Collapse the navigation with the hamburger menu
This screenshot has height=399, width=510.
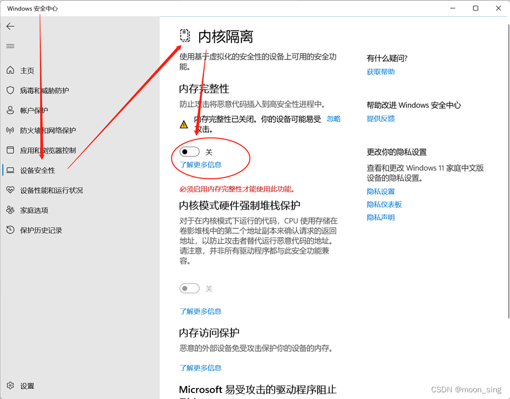(x=10, y=46)
